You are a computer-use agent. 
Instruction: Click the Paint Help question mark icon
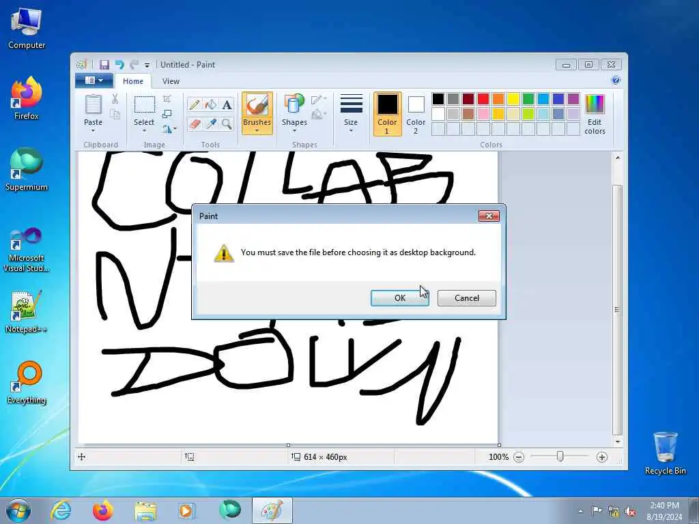tap(616, 81)
